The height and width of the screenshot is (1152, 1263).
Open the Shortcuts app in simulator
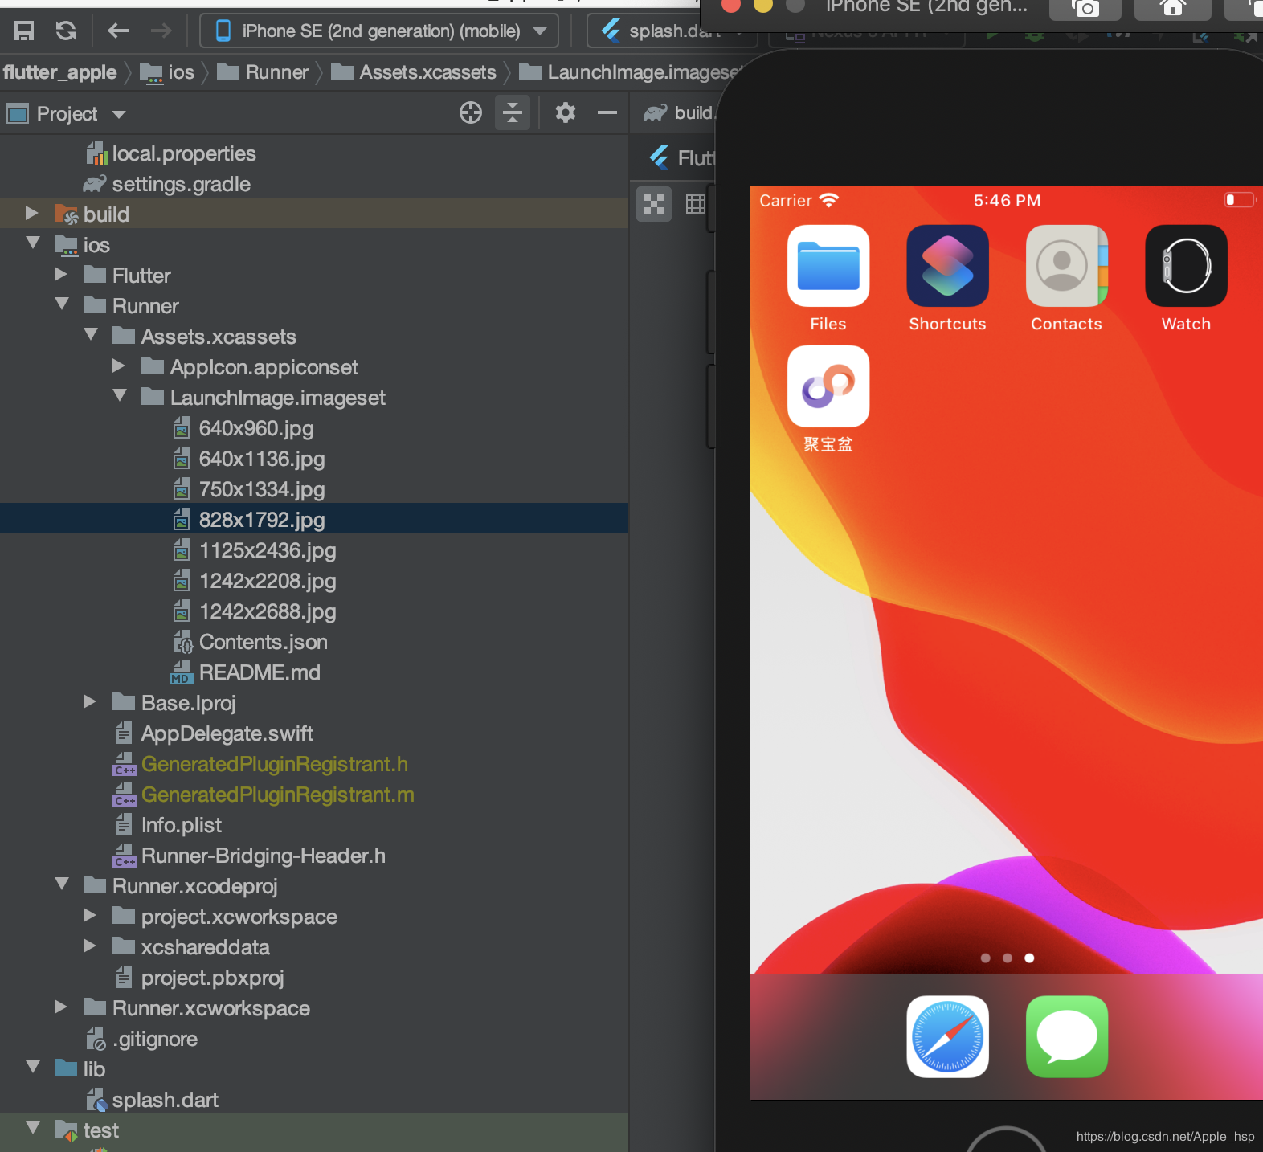point(947,266)
